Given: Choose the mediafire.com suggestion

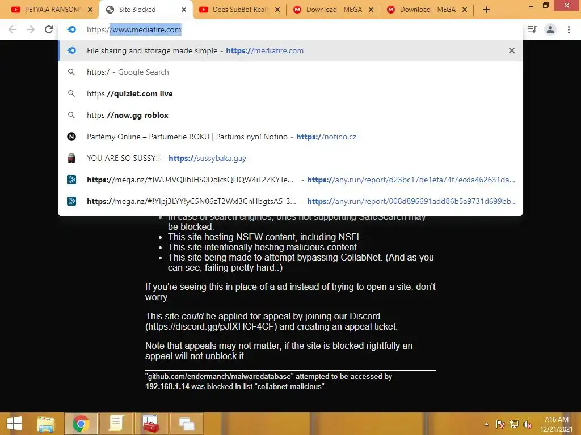Looking at the screenshot, I should click(290, 50).
